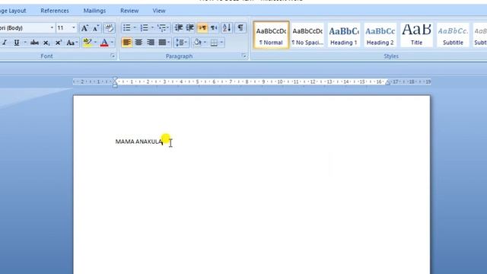Set right-to-left text direction
The height and width of the screenshot is (274, 487).
pos(214,28)
